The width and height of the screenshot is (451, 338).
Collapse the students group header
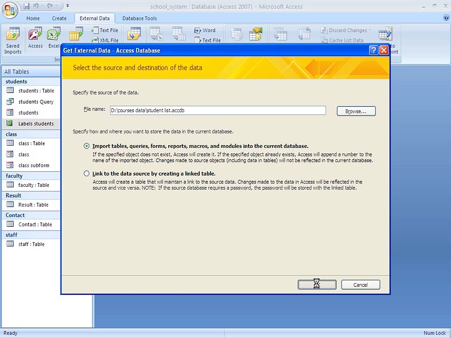click(31, 82)
